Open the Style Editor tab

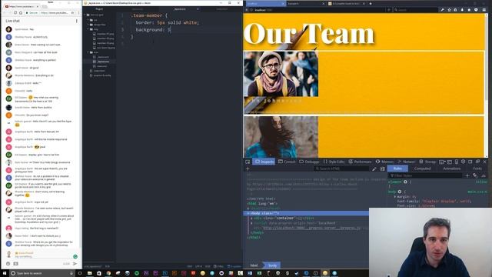(334, 162)
